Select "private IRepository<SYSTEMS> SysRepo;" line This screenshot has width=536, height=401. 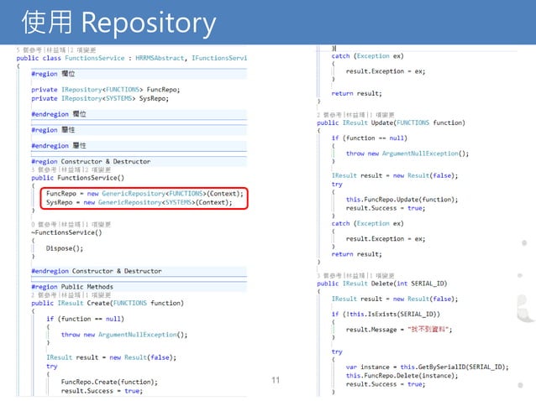[100, 98]
